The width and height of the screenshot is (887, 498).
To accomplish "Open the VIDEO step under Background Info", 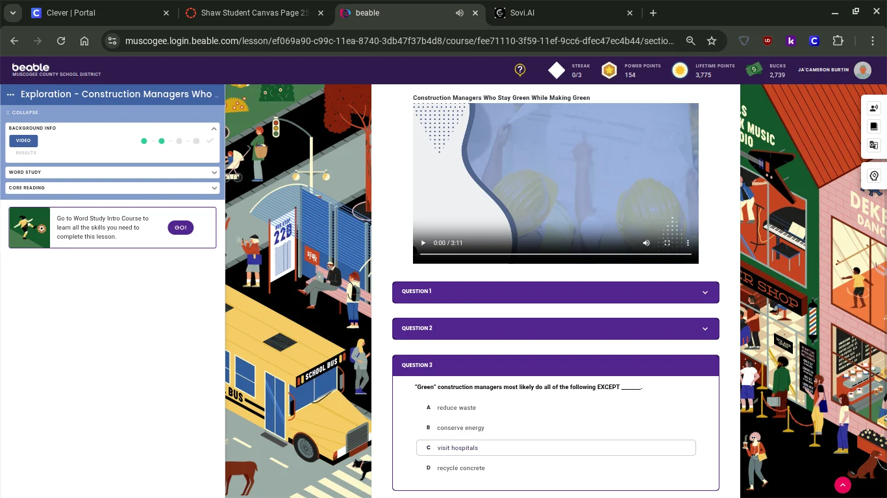I will click(x=23, y=140).
